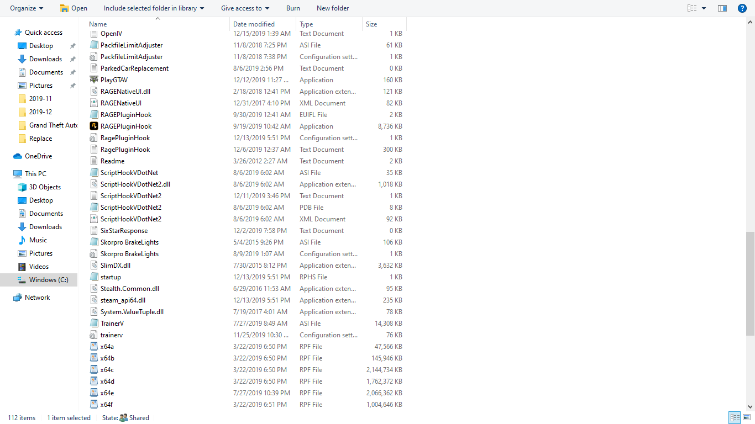Click the OpenIV text document icon
This screenshot has height=424, width=755.
coord(94,34)
